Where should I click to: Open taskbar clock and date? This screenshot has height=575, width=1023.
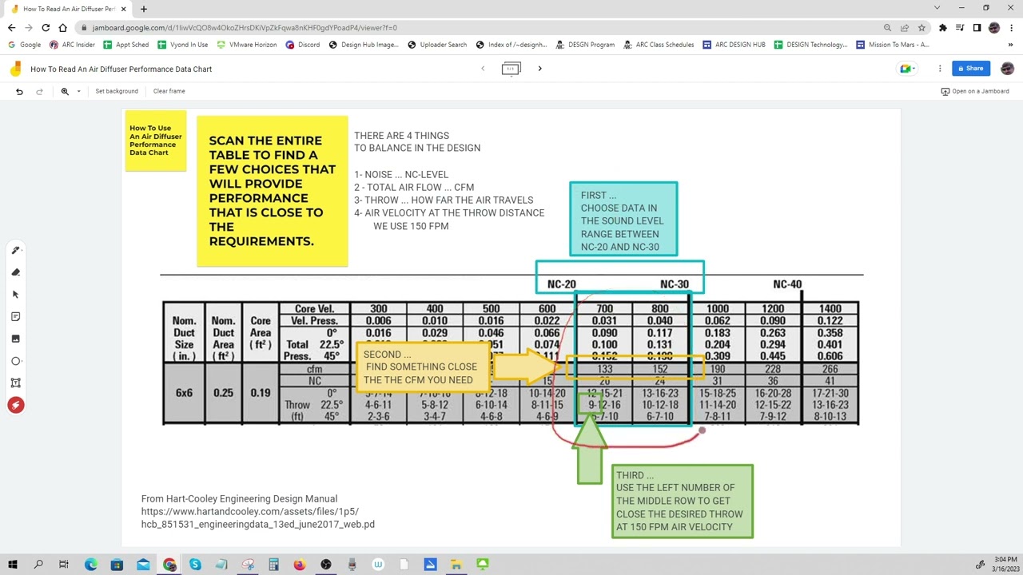point(1005,565)
